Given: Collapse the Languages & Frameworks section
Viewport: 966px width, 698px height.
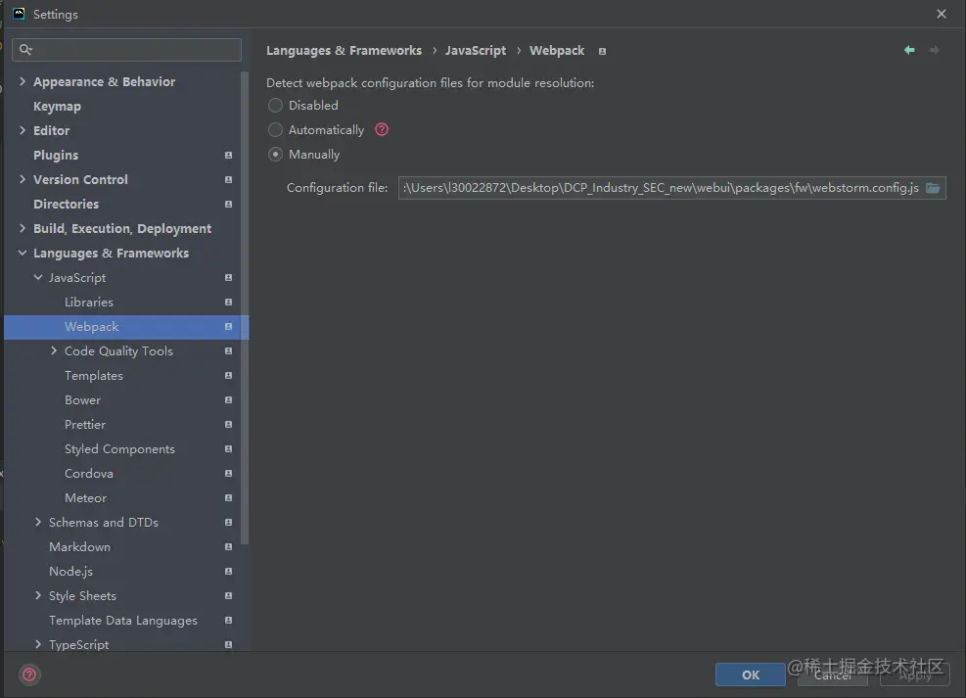Looking at the screenshot, I should tap(23, 253).
